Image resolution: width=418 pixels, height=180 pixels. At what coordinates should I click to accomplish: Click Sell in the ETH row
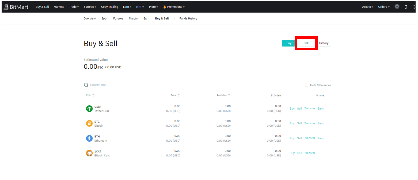coord(299,138)
